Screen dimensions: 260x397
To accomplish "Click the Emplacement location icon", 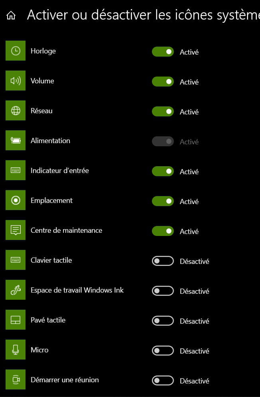I will [x=16, y=200].
